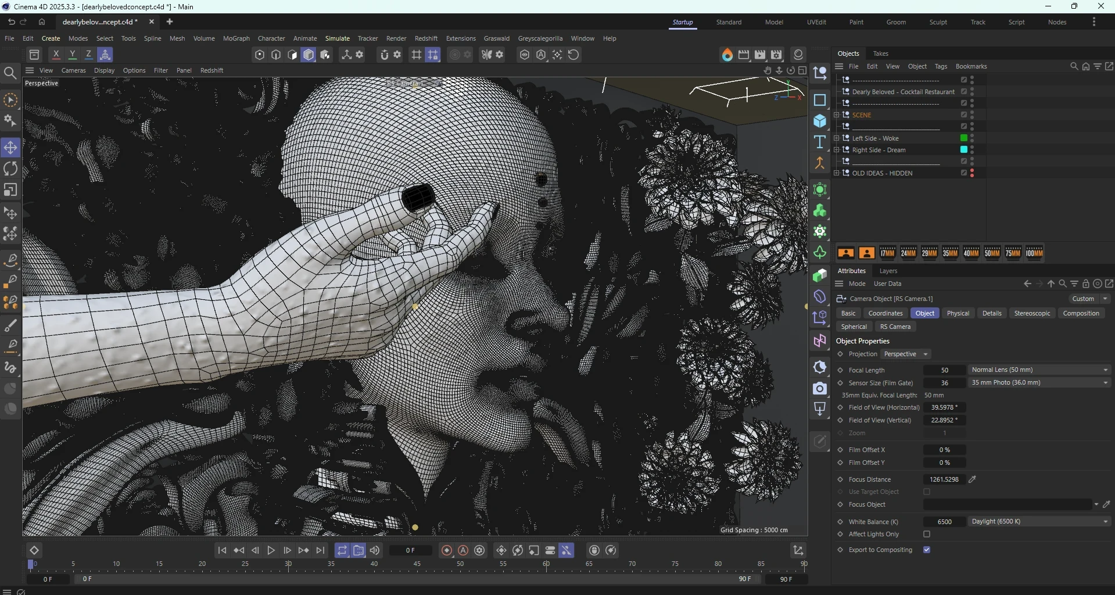Select the Rotate tool
The image size is (1115, 595).
coord(10,169)
